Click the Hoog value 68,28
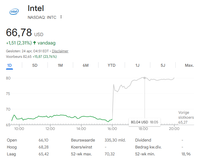 click(43, 147)
